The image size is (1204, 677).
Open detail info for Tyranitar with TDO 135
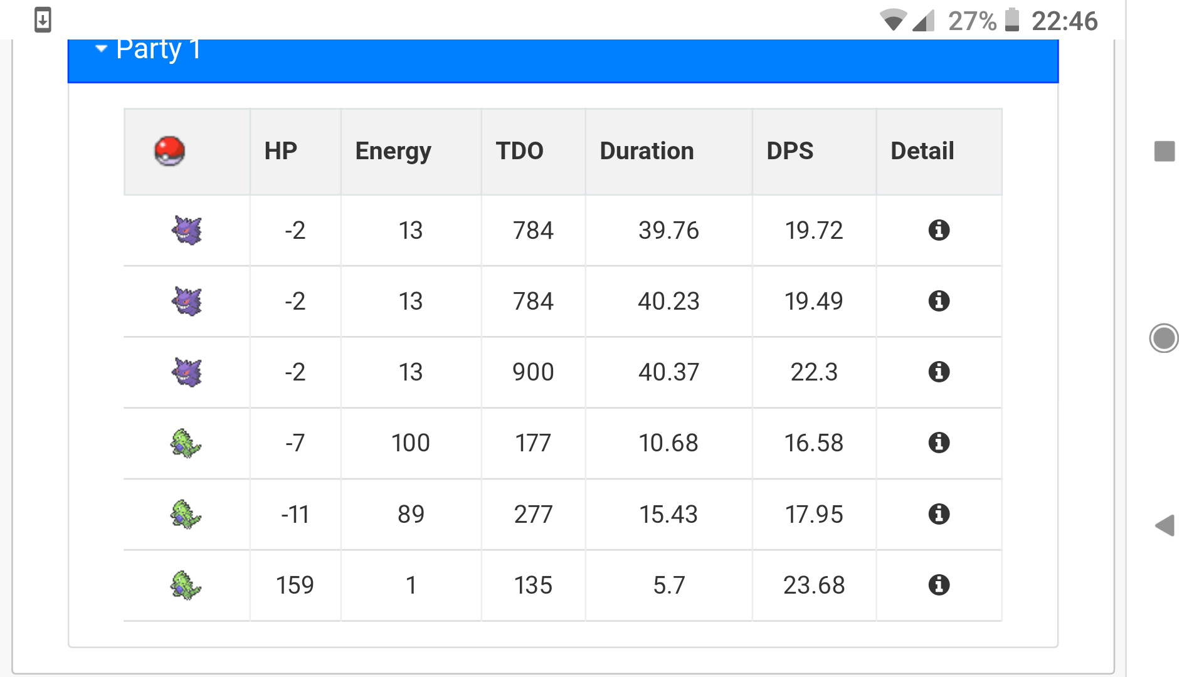coord(939,585)
